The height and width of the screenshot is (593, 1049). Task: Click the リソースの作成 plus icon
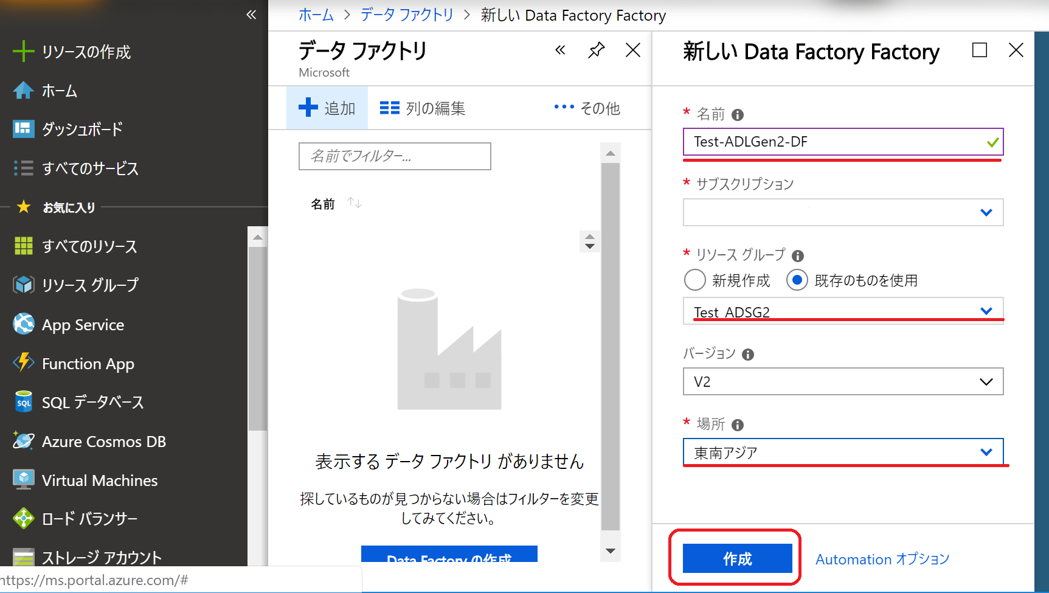coord(23,52)
